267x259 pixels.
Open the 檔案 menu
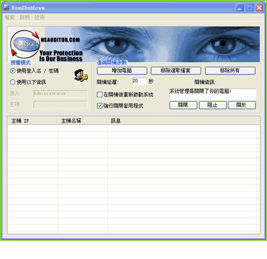click(10, 18)
